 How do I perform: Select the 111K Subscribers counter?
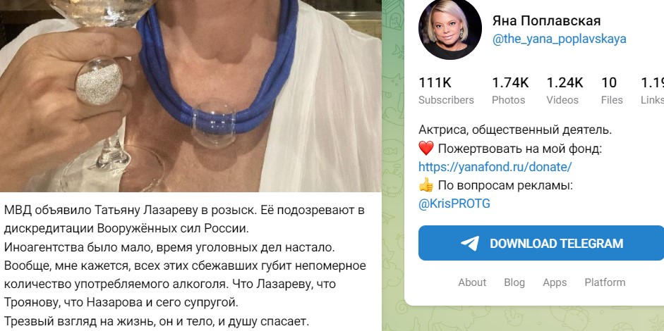click(447, 90)
